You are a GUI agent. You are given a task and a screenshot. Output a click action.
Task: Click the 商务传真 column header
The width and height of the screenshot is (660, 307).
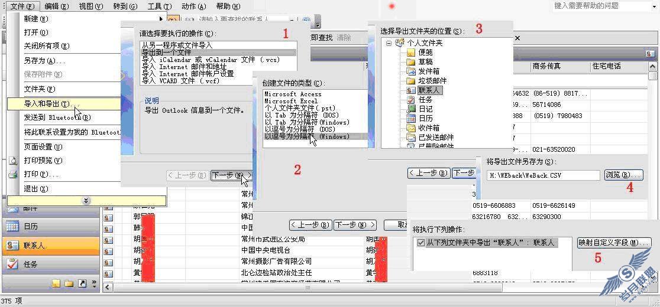tap(559, 66)
